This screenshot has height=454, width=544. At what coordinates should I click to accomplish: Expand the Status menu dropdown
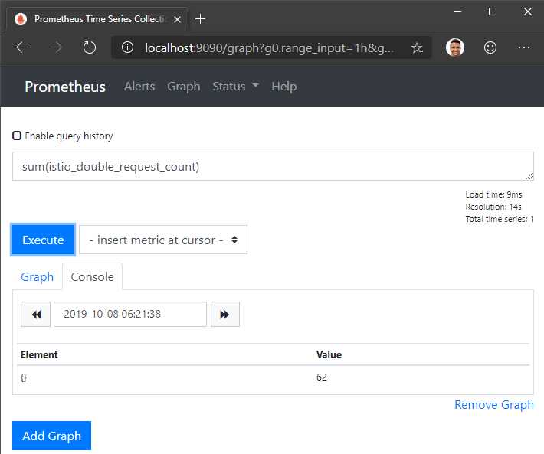coord(235,87)
